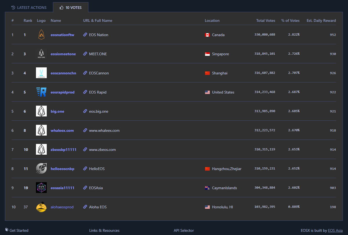This screenshot has height=235, width=348.
Task: Open the eosiomeetone account
Action: (63, 54)
